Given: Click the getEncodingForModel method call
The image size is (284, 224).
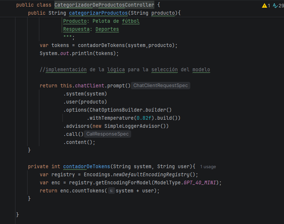Looking at the screenshot, I should [123, 183].
